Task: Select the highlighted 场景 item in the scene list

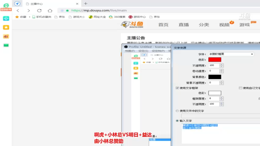Action: point(160,140)
